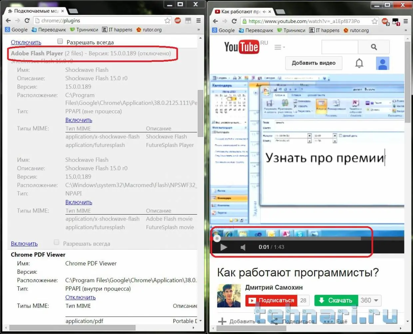The image size is (413, 334).
Task: Download with the 'Скачать' button
Action: pos(336,300)
